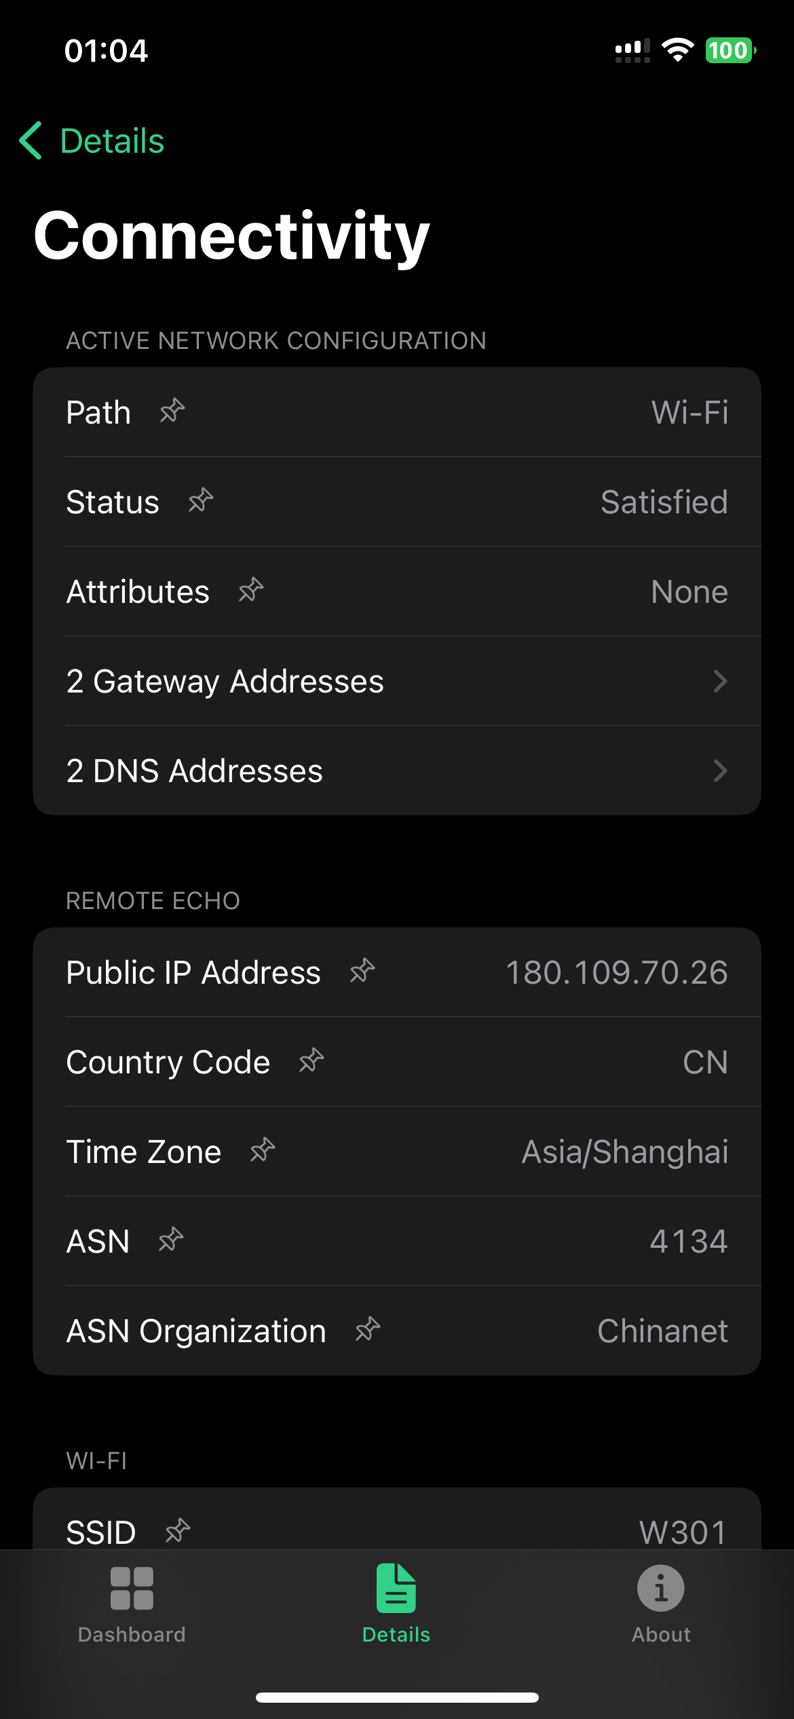Switch to the Dashboard tab

click(132, 1604)
